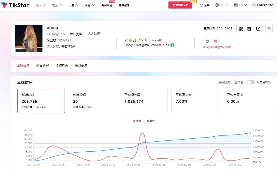Open the TikTok profile icon
The width and height of the screenshot is (277, 171).
[x=250, y=28]
